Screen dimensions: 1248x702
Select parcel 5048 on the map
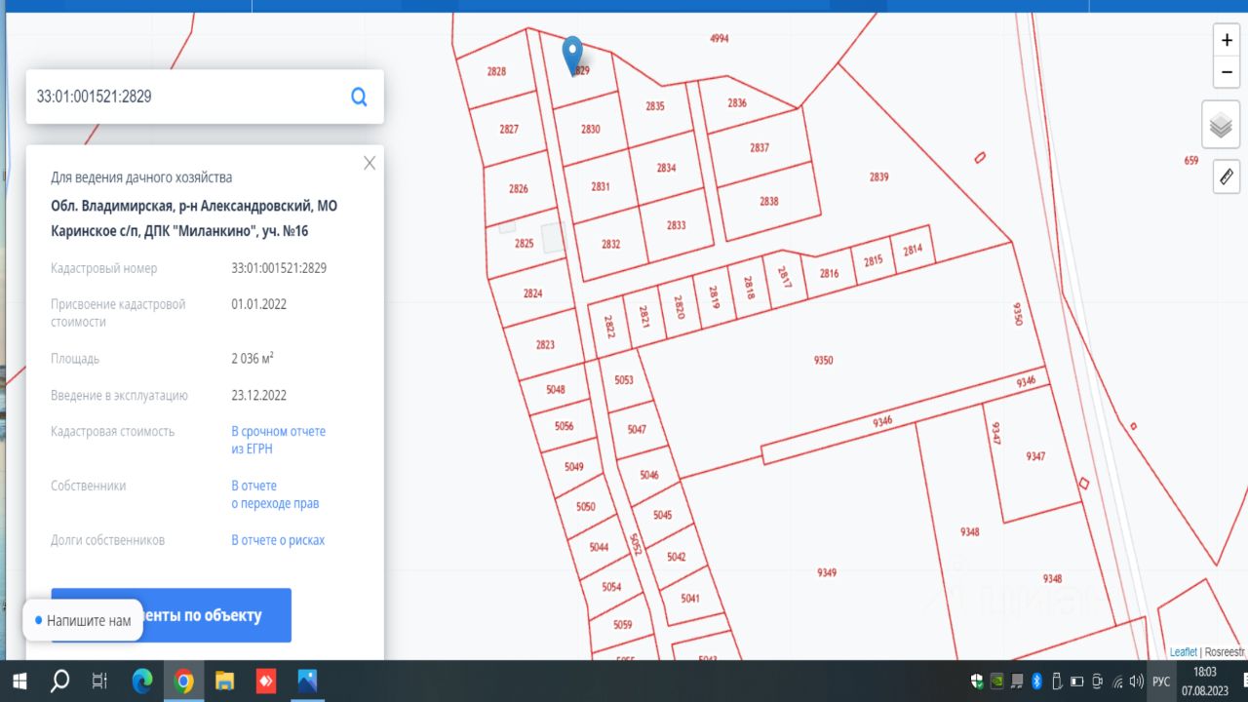[x=556, y=390]
